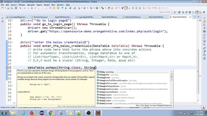207x116 pixels.
Task: Click the Open Perspective icon
Action: pos(175,12)
